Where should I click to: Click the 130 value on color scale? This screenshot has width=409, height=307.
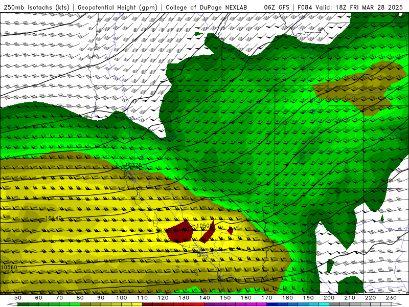pyautogui.click(x=184, y=298)
